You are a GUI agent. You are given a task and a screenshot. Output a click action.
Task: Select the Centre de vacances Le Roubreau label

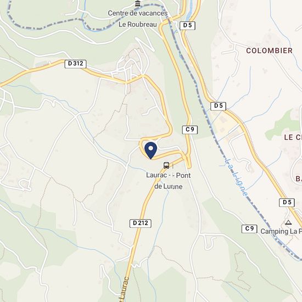pyautogui.click(x=138, y=19)
